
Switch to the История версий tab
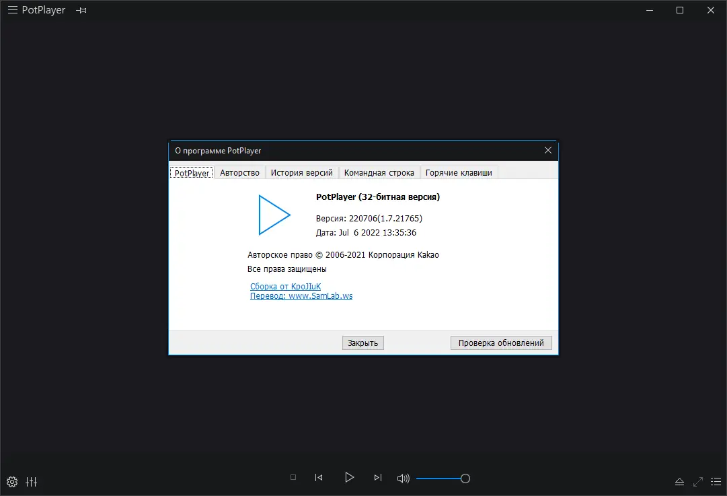click(x=301, y=172)
